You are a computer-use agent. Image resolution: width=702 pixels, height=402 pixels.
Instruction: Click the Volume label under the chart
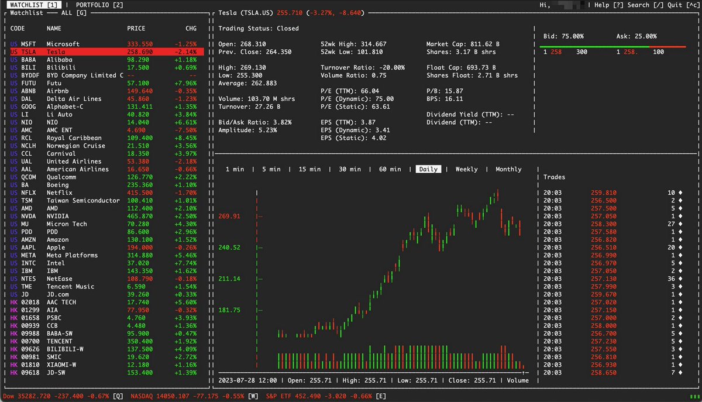click(517, 380)
